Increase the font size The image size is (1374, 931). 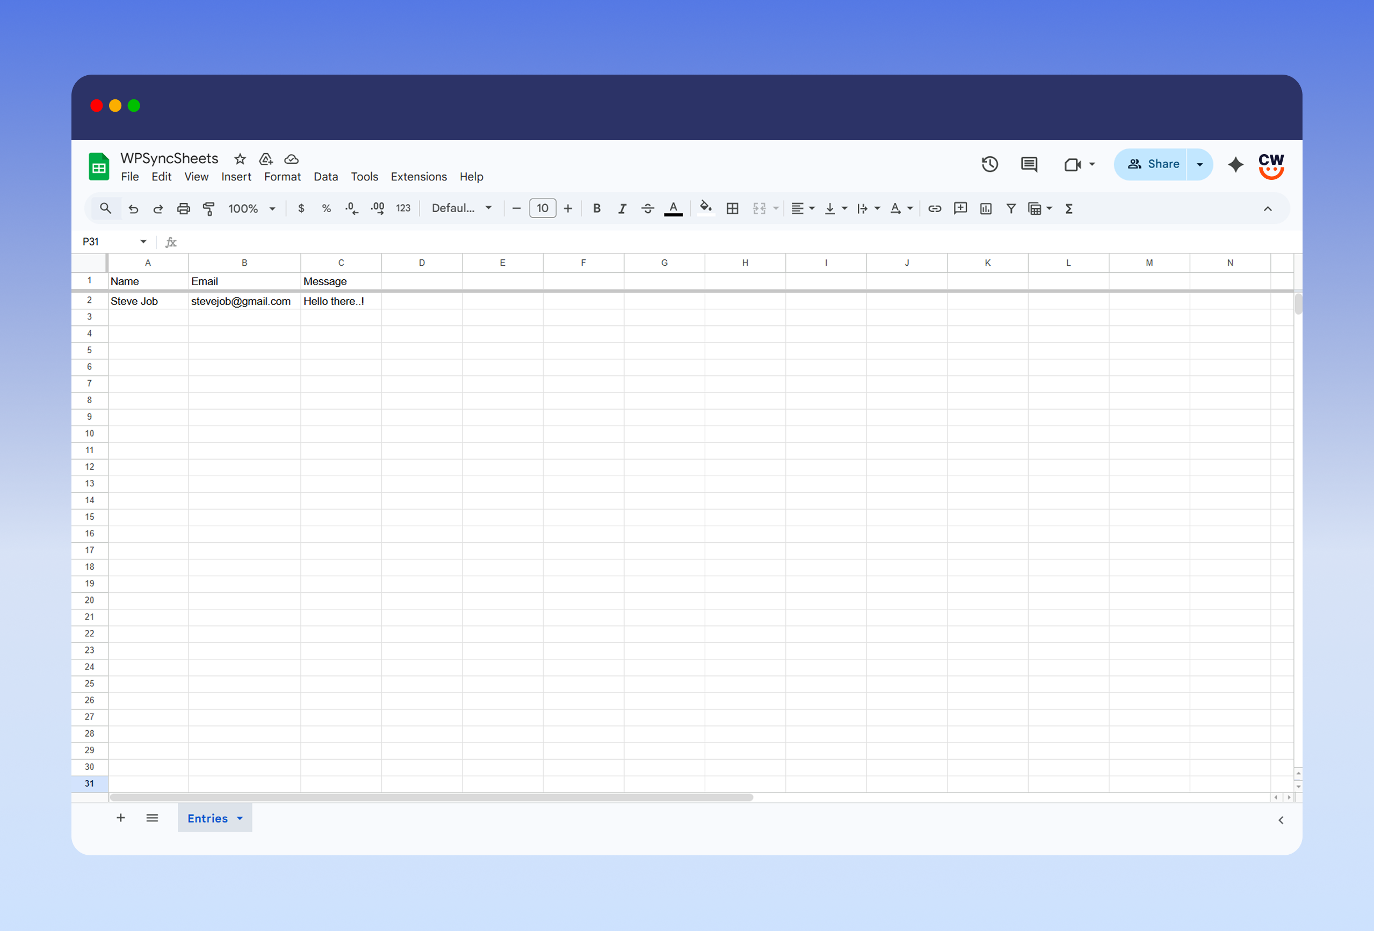pos(568,209)
